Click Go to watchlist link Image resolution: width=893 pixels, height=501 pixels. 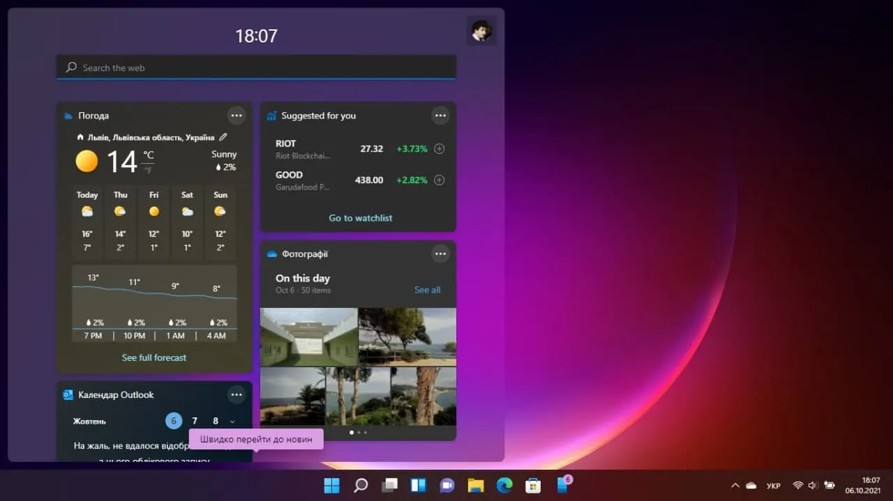click(x=361, y=218)
